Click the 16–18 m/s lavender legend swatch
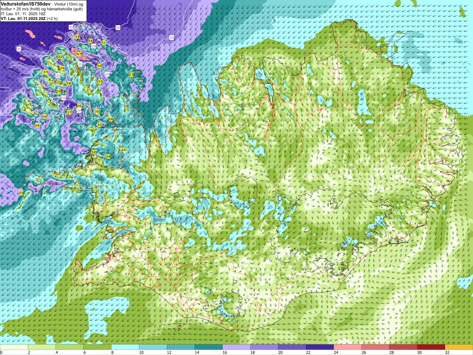The image size is (473, 355). pyautogui.click(x=236, y=347)
